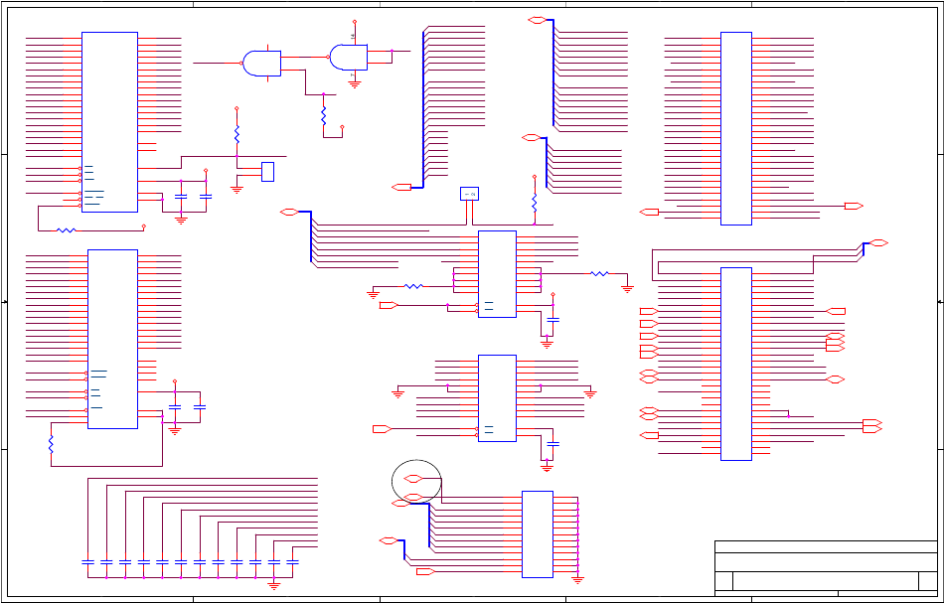The width and height of the screenshot is (944, 603).
Task: Click the ground symbol left of the lower center IC
Action: (397, 394)
